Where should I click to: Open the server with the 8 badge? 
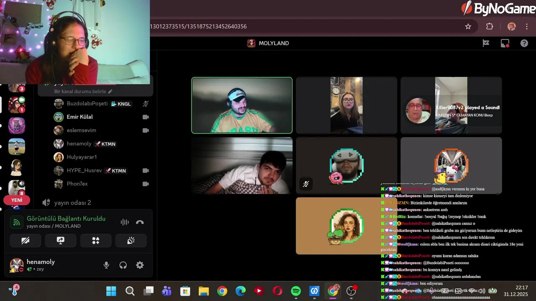(x=17, y=188)
